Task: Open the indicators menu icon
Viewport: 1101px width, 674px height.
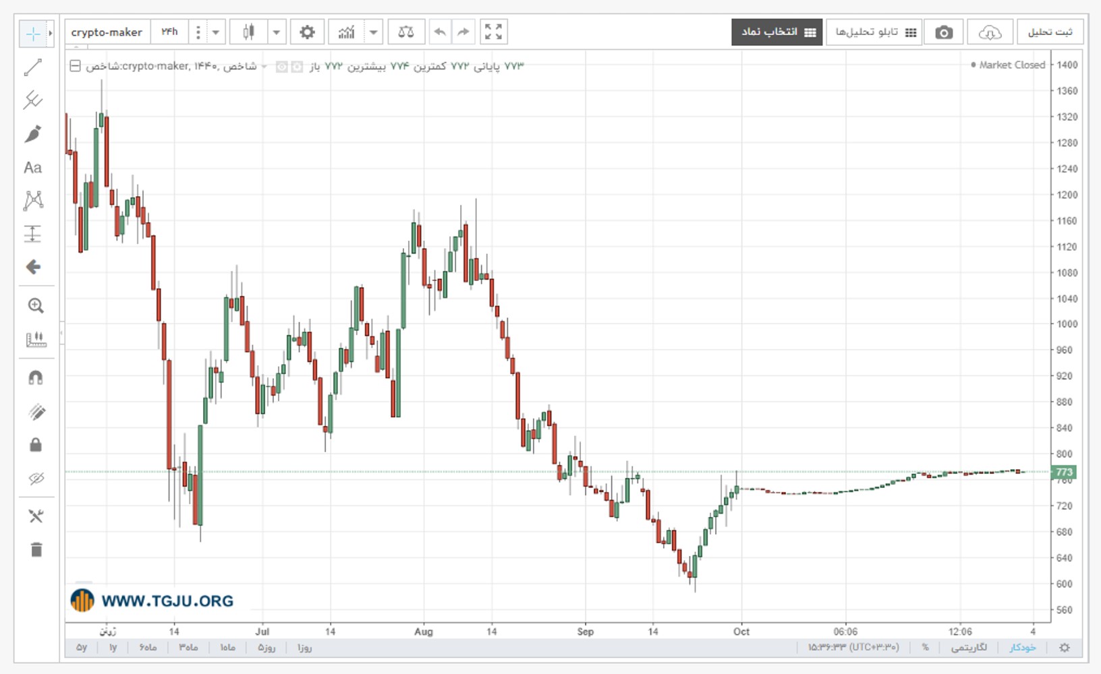Action: (346, 32)
